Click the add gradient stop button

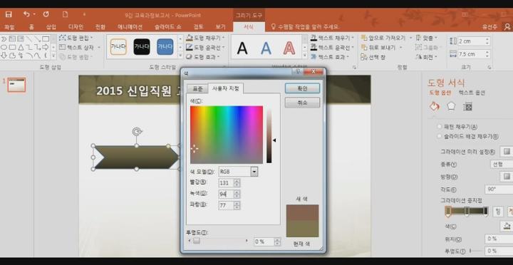(498, 212)
